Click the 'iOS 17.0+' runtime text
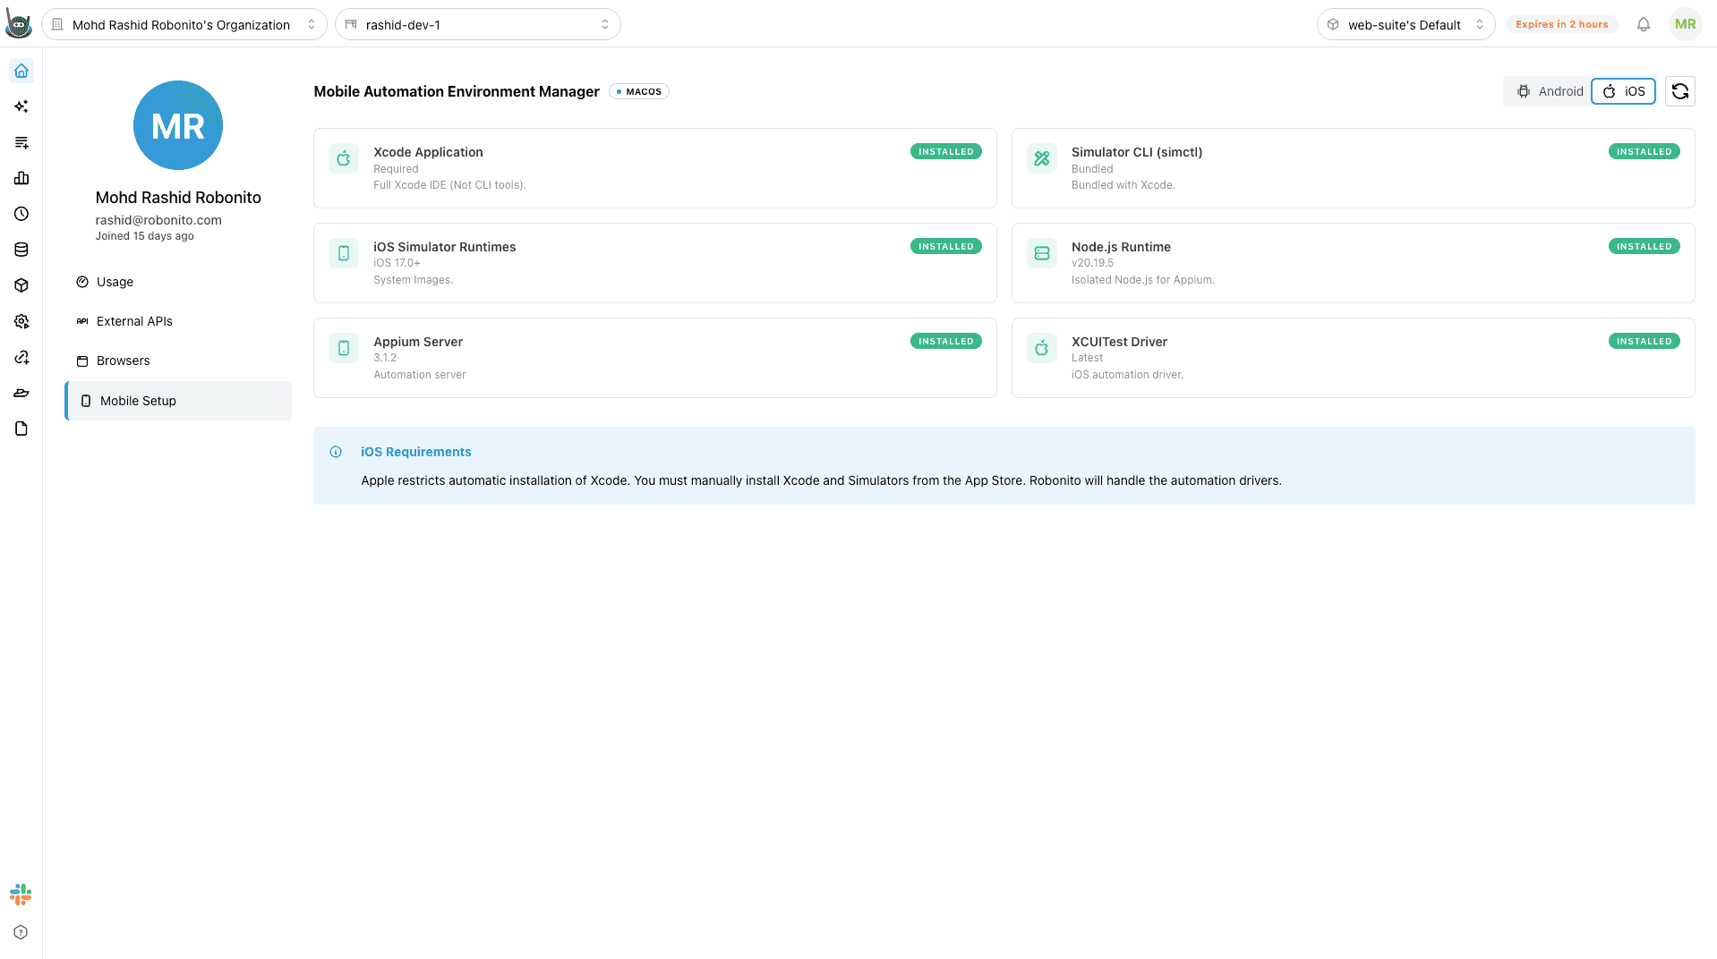Viewport: 1717px width, 959px height. [x=397, y=263]
